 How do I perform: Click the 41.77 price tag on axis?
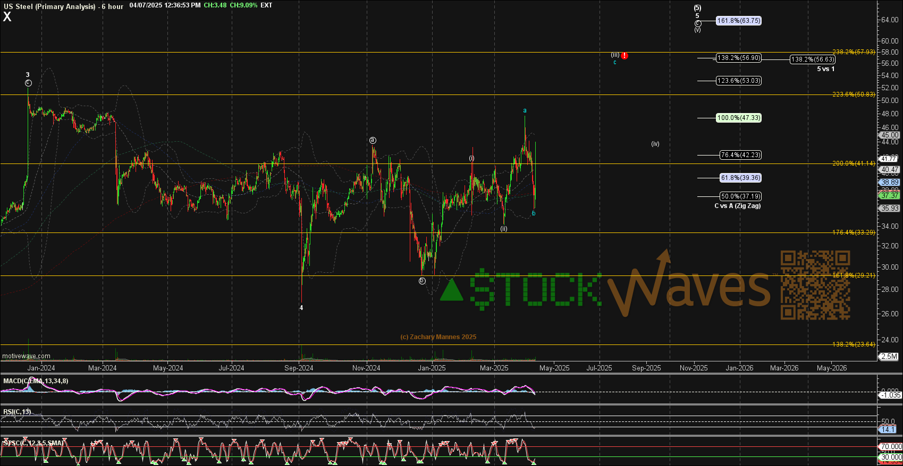tap(890, 159)
